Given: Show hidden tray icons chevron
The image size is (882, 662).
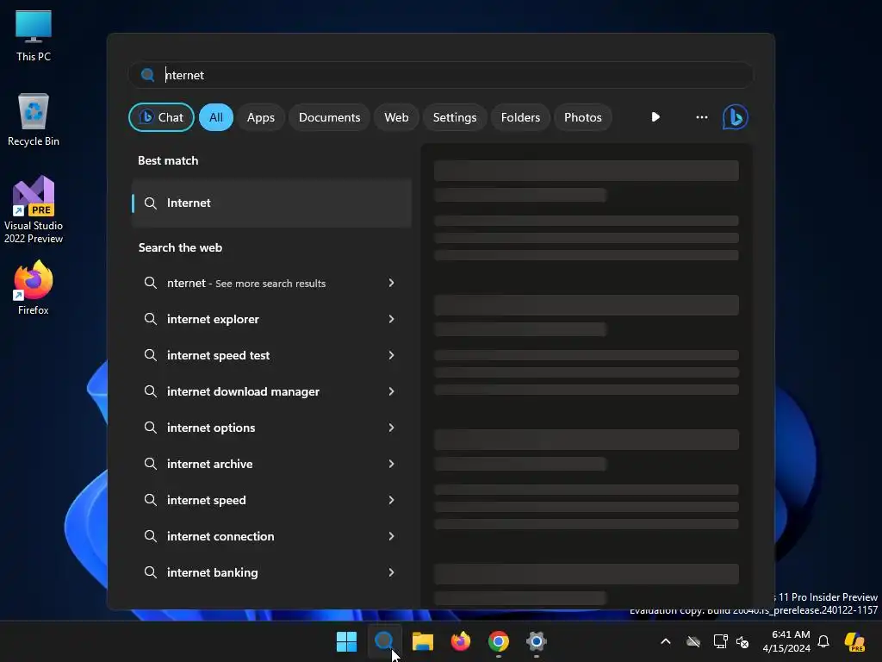Looking at the screenshot, I should click(666, 641).
